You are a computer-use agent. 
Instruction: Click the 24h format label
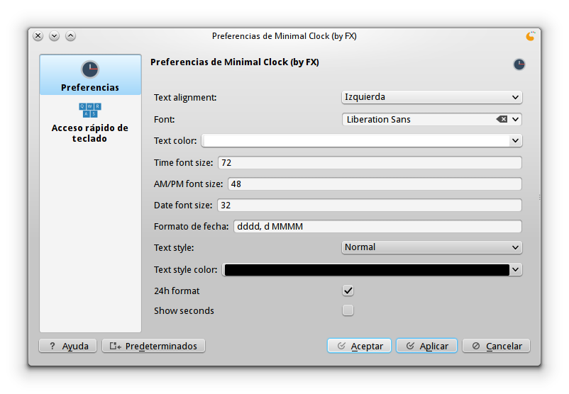click(x=177, y=291)
